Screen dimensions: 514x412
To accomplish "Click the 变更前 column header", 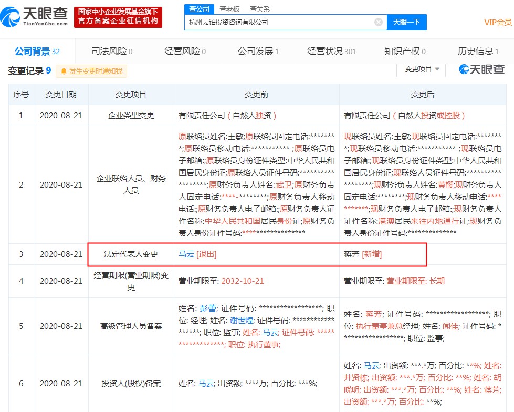I will tap(256, 95).
